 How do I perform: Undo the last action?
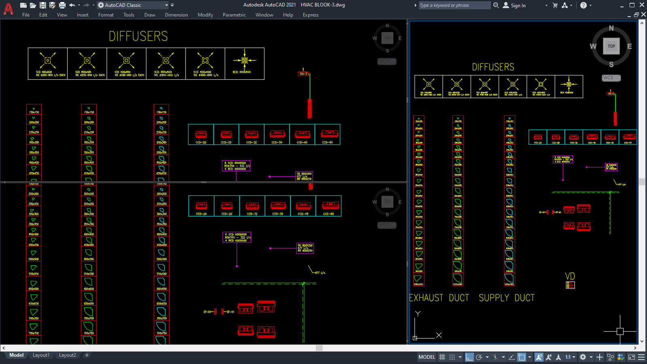[x=71, y=5]
